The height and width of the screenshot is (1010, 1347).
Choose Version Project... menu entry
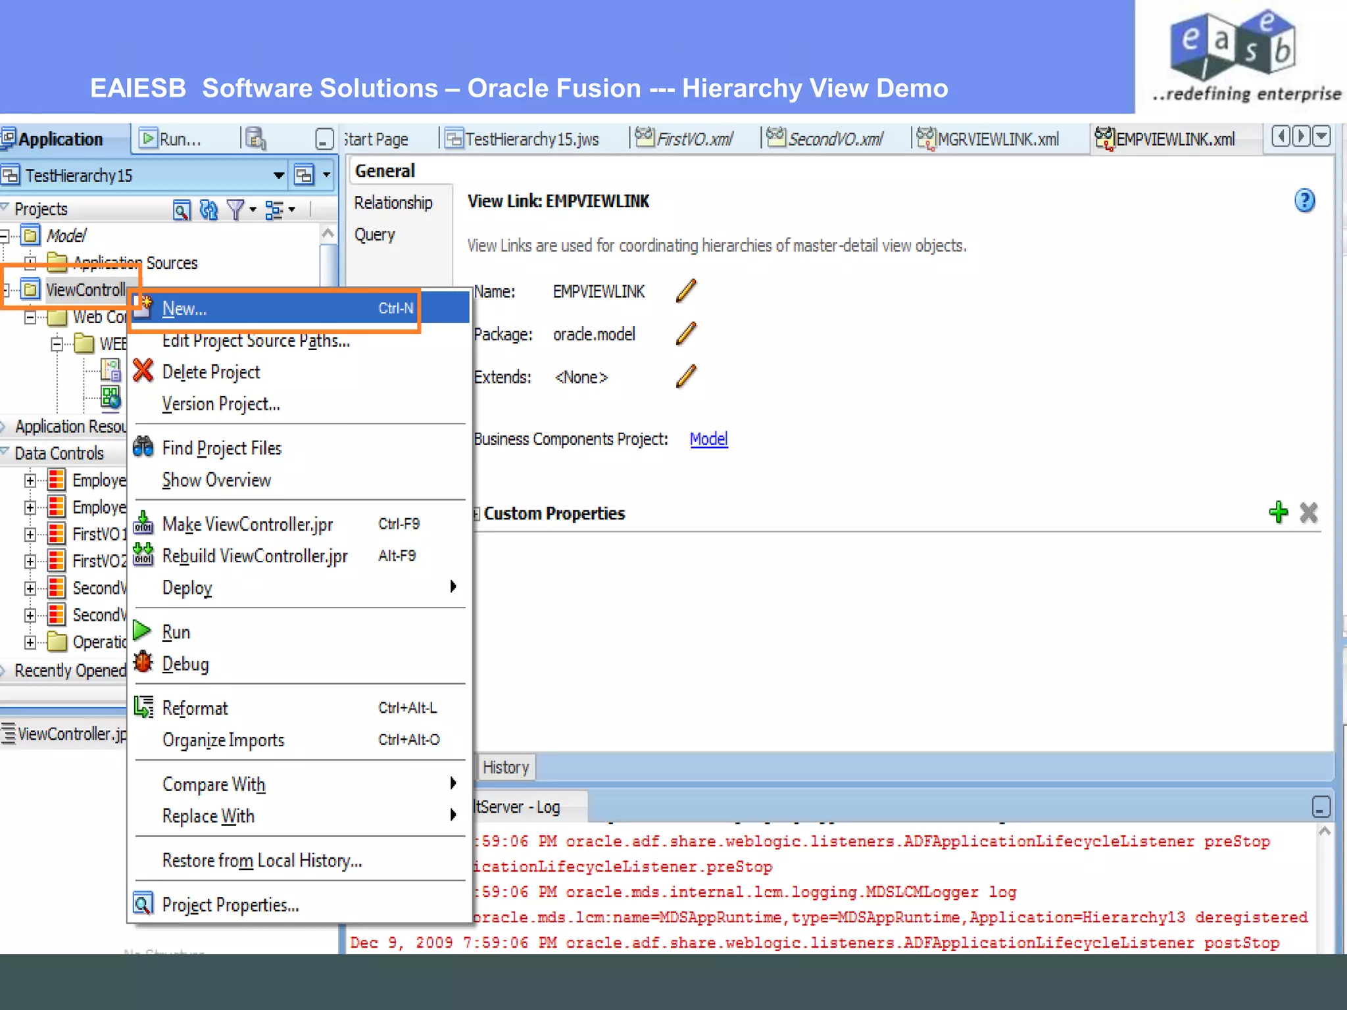221,404
